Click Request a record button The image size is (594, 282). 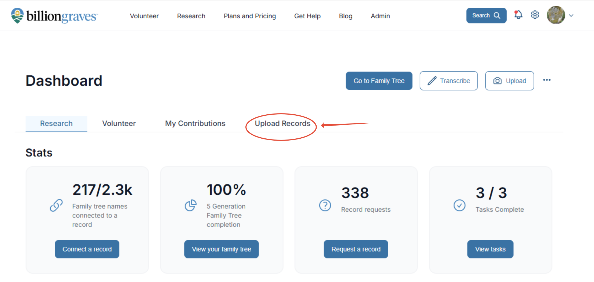click(356, 249)
